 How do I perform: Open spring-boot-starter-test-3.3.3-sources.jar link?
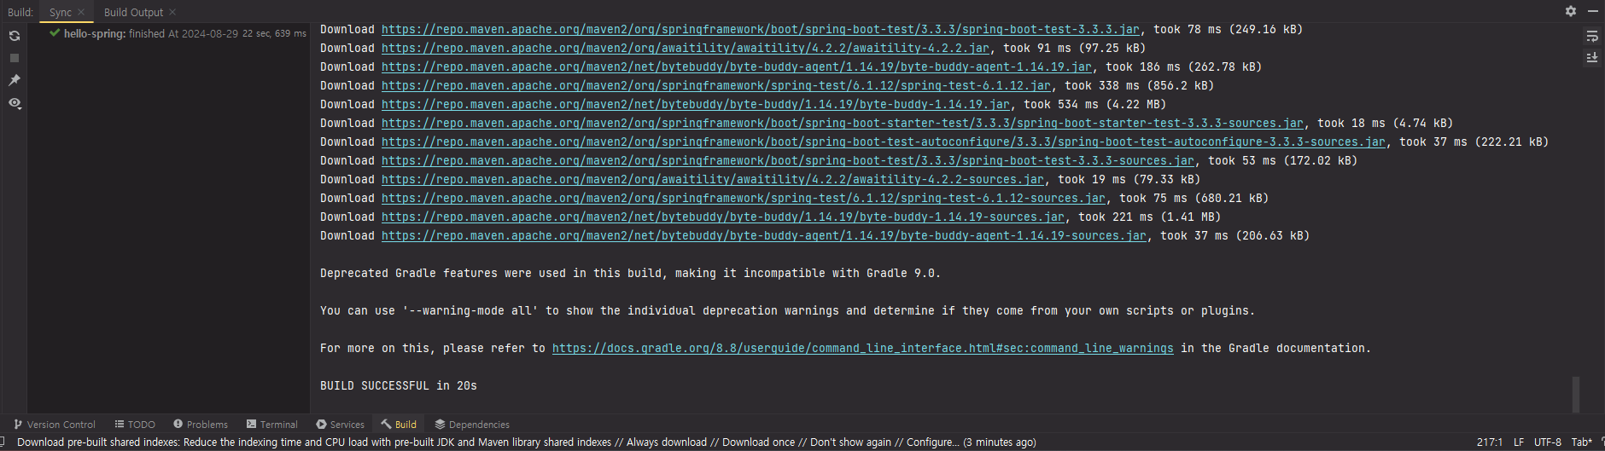click(843, 123)
